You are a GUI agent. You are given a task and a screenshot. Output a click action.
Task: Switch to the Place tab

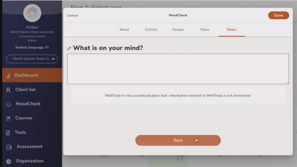point(205,30)
